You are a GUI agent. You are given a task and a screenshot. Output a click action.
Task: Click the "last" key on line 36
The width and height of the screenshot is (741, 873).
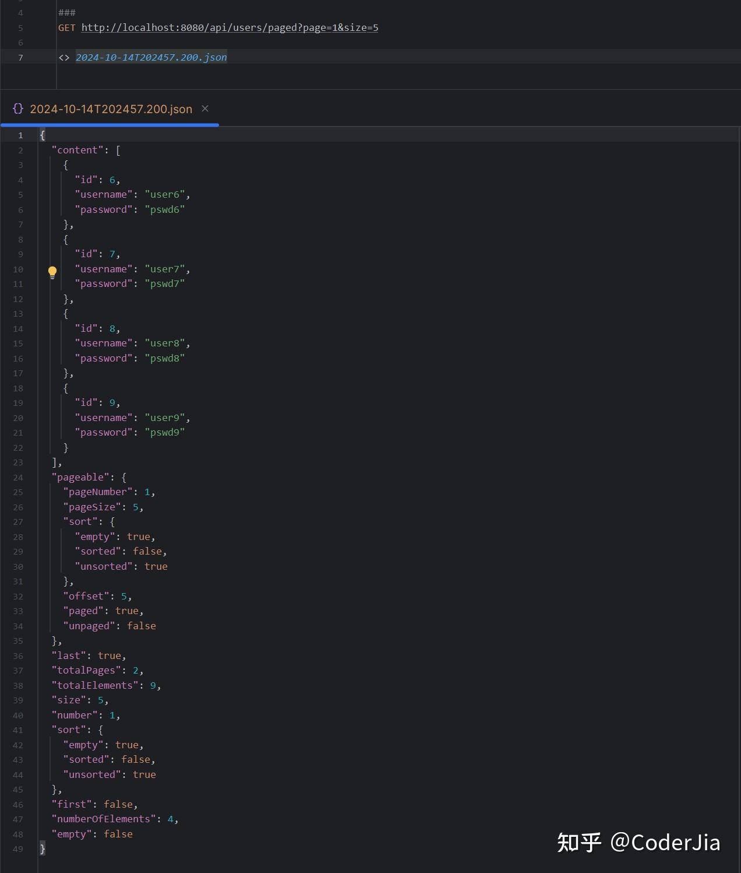(x=69, y=655)
